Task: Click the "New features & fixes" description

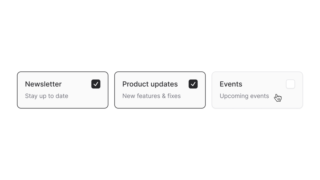Action: [x=151, y=96]
